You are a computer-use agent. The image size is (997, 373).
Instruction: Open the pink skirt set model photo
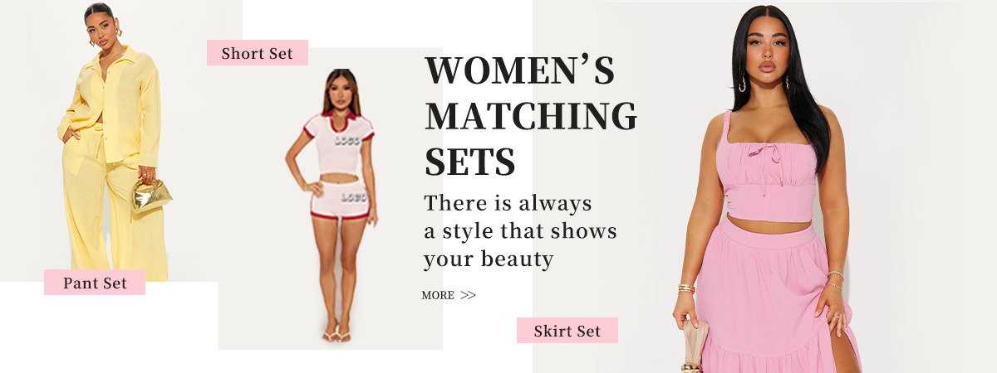click(x=764, y=186)
